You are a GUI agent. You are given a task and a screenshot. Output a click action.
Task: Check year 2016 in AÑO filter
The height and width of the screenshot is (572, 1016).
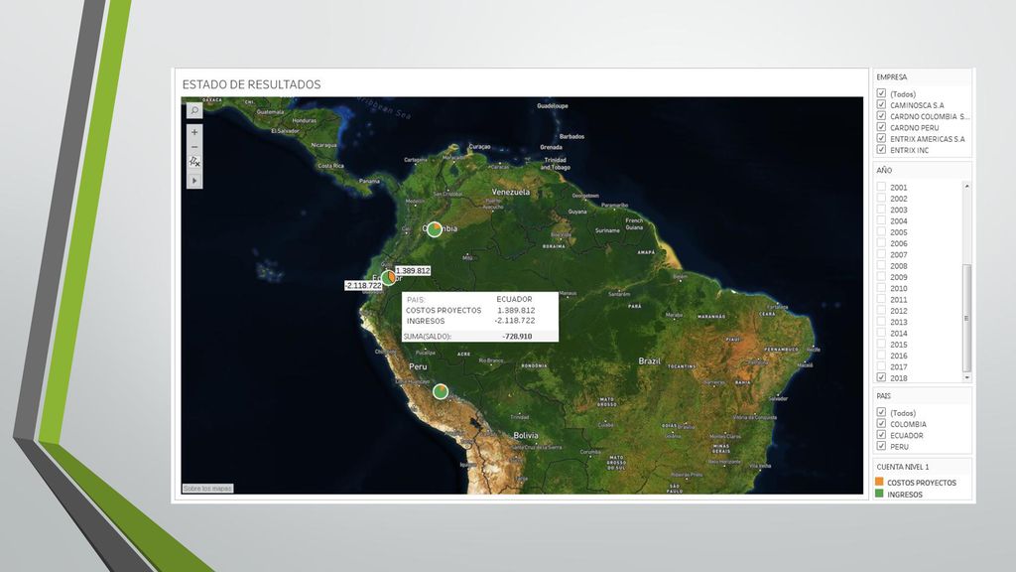(881, 356)
